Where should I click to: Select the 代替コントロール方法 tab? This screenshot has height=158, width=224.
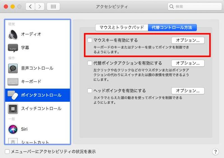pos(172,27)
